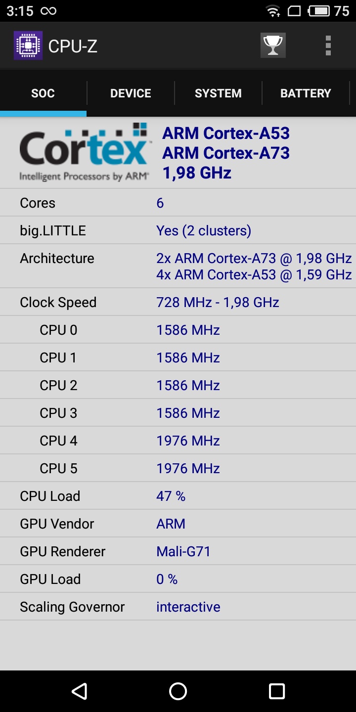Select the CPU 0 frequency row
Screen dimensions: 356x712
[178, 330]
